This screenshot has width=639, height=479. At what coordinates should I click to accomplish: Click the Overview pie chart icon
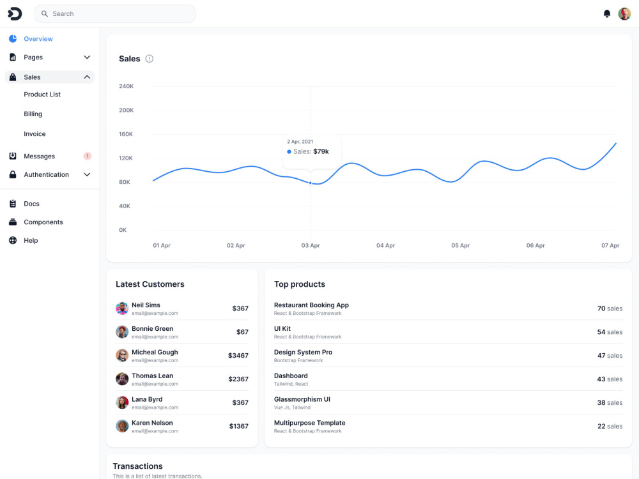[13, 39]
